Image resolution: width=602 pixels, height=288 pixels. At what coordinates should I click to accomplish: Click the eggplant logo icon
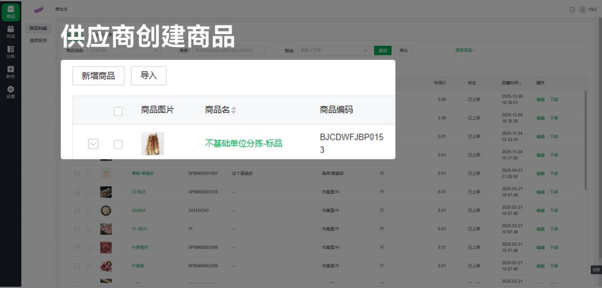pyautogui.click(x=39, y=9)
